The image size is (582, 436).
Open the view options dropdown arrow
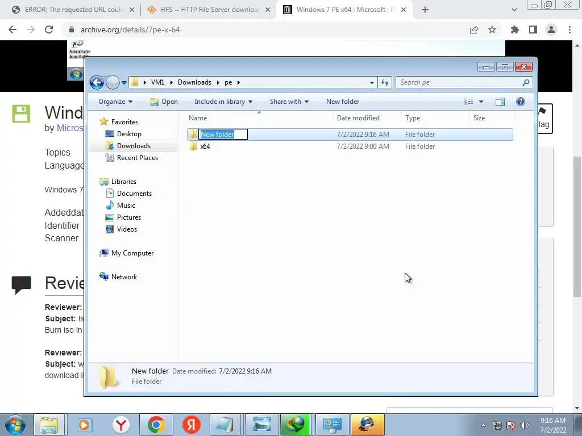(481, 102)
